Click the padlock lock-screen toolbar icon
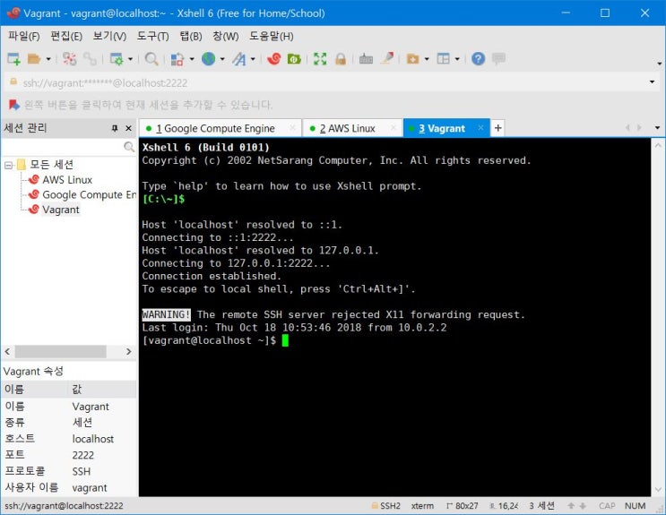Viewport: 666px width, 515px height. (x=341, y=59)
